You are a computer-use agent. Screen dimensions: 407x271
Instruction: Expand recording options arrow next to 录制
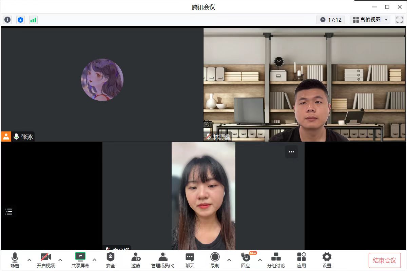point(229,260)
